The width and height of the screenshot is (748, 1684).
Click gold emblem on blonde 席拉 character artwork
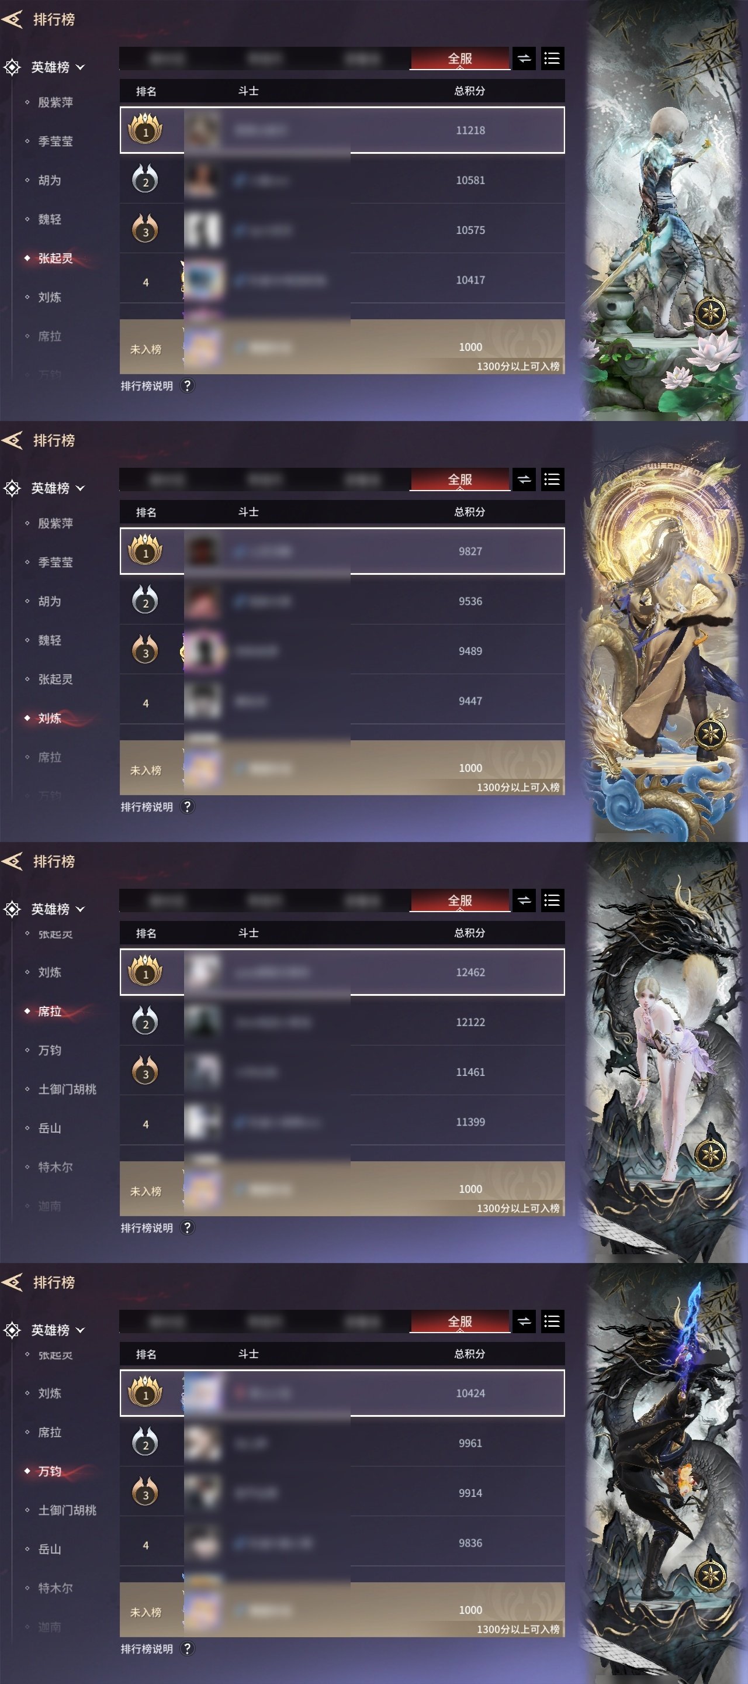(710, 1154)
